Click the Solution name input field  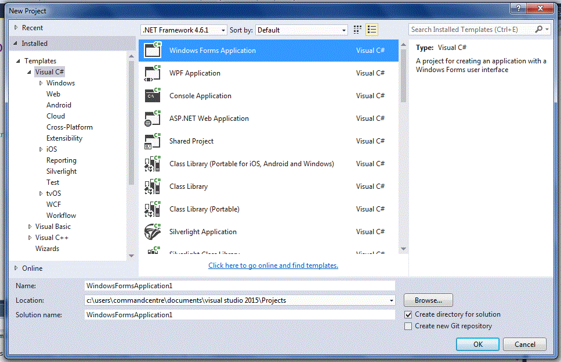(x=240, y=315)
